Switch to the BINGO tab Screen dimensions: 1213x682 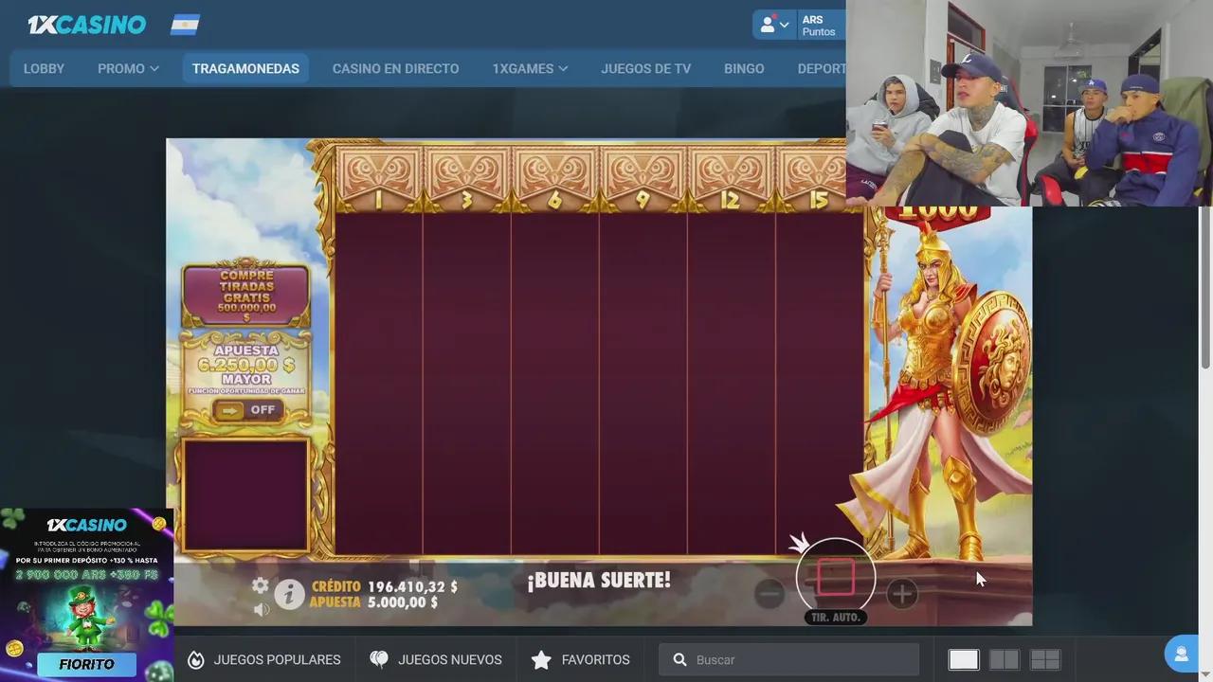point(744,68)
